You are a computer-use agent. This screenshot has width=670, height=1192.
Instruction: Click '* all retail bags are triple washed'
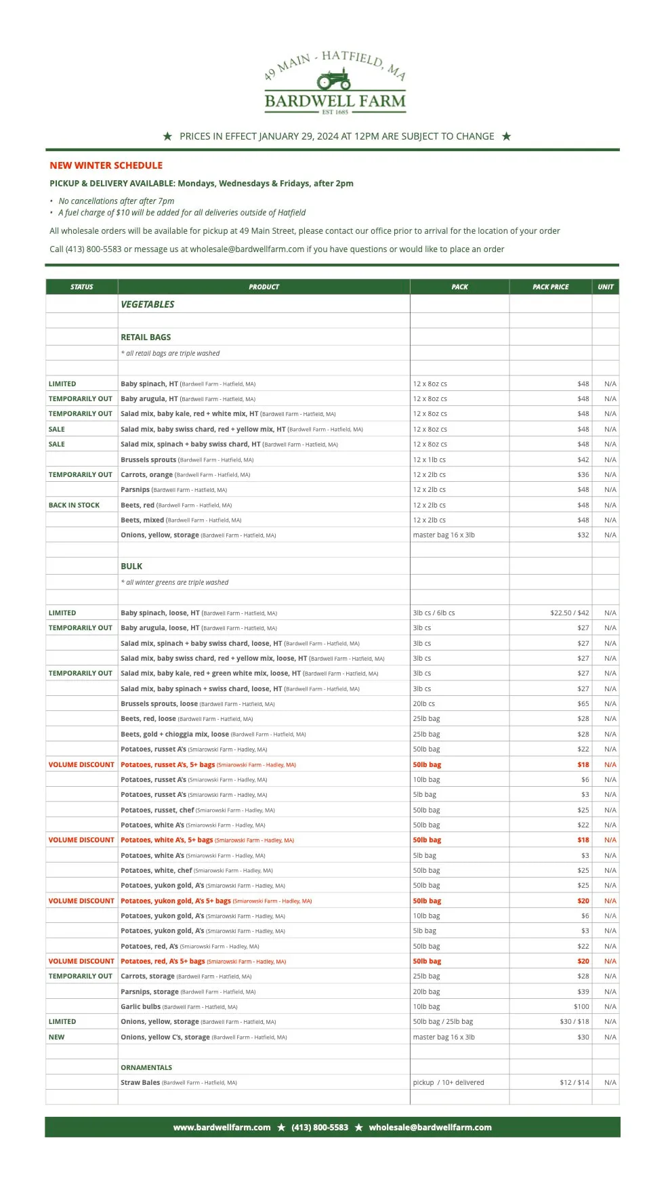170,353
